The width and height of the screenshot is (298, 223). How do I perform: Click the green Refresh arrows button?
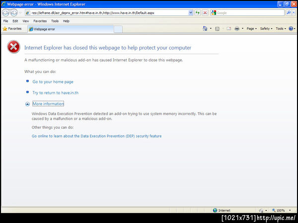pyautogui.click(x=198, y=13)
